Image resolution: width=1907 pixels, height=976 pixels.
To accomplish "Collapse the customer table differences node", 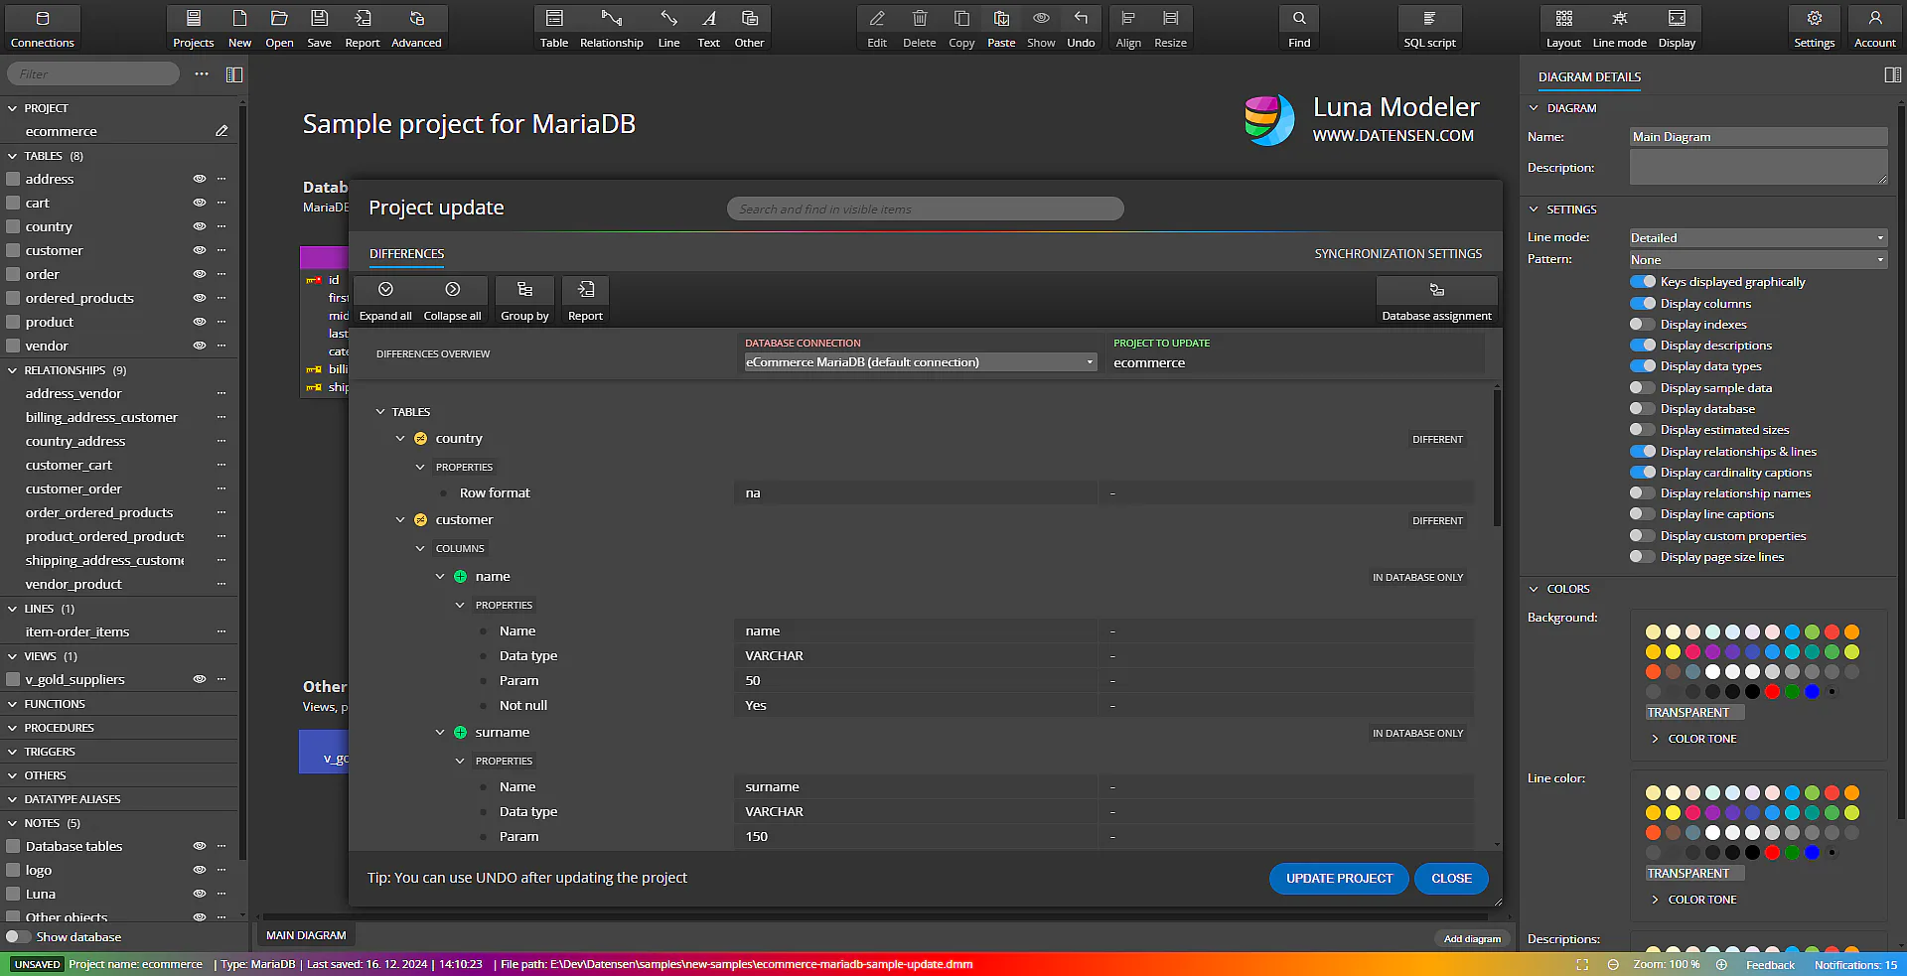I will click(x=400, y=520).
